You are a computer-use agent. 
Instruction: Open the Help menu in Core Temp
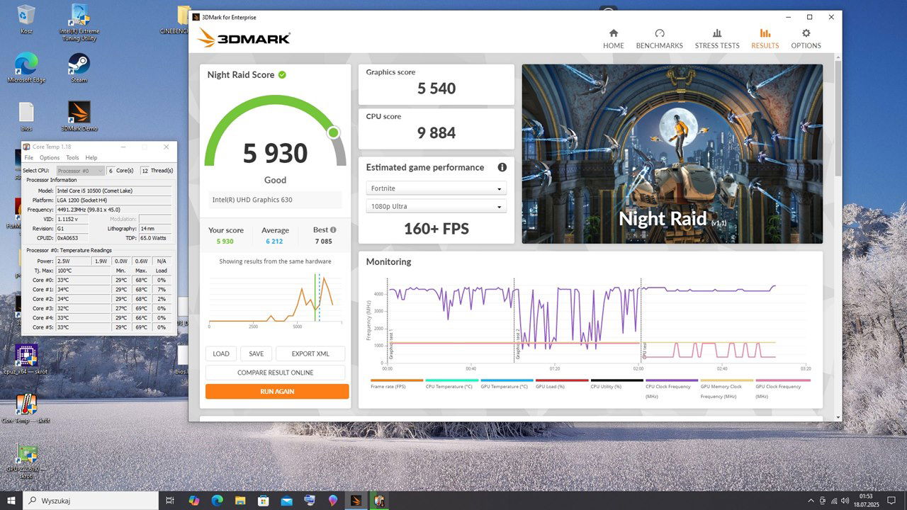91,158
